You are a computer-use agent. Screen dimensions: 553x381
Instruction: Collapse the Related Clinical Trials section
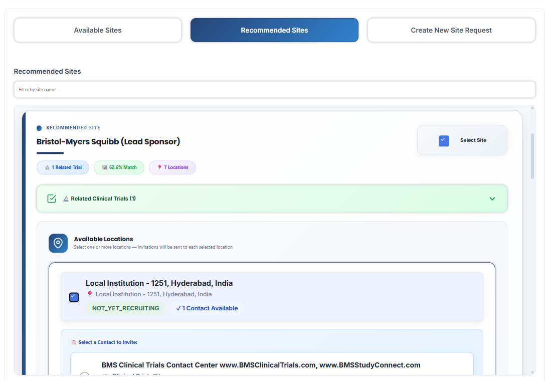click(492, 199)
